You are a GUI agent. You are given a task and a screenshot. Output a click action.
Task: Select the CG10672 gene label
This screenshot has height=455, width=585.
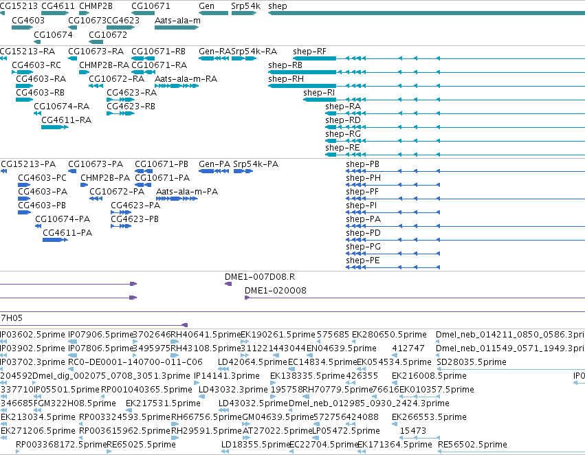(108, 34)
